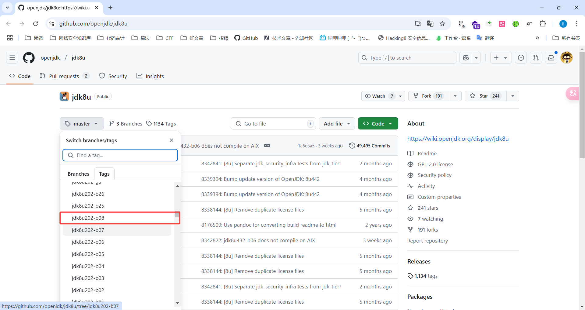Toggle Watch on this repository
585x310 pixels.
click(x=379, y=96)
